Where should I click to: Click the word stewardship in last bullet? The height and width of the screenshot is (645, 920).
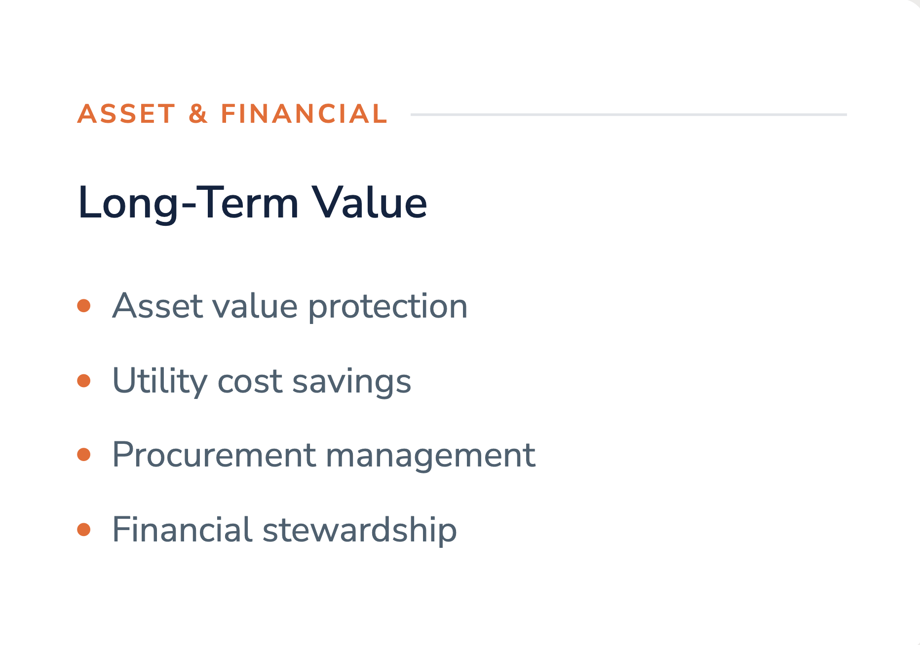359,530
